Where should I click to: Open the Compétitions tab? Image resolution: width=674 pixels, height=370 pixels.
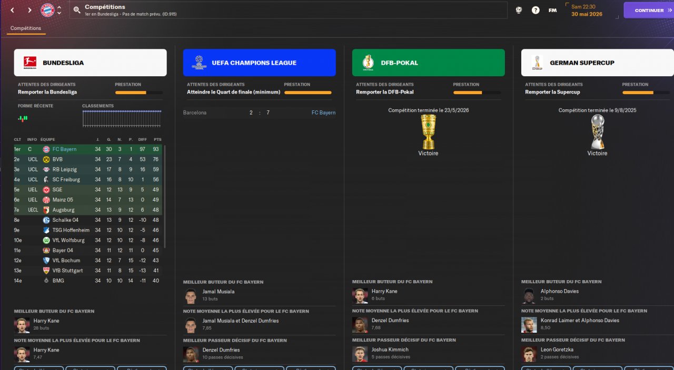(x=26, y=28)
